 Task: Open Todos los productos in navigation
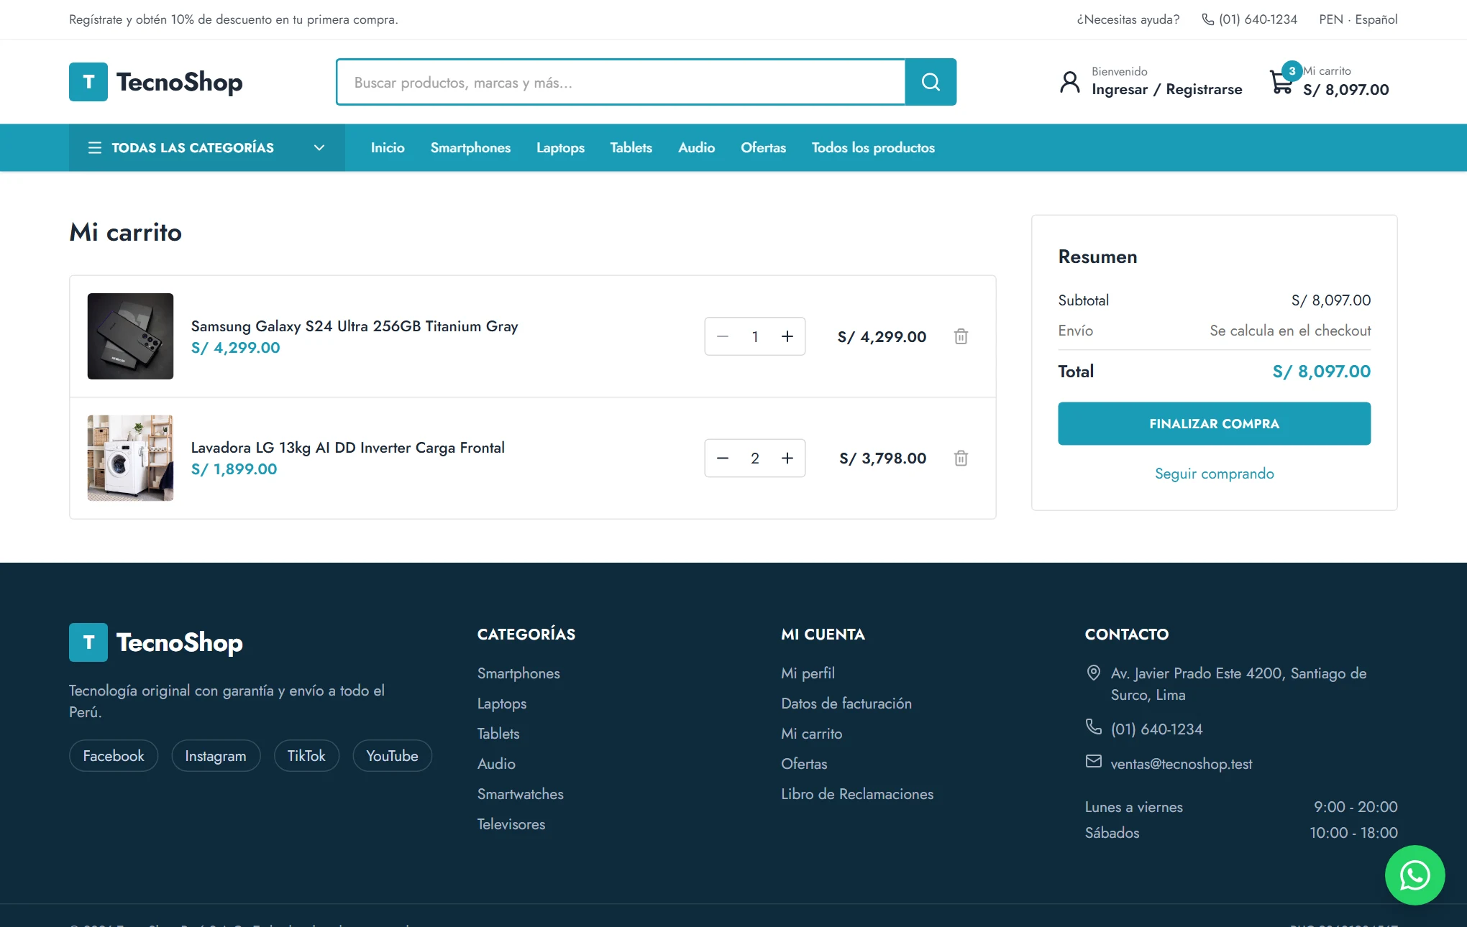(x=873, y=147)
